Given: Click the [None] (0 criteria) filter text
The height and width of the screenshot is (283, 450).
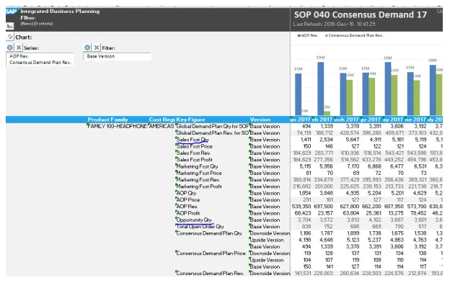Looking at the screenshot, I should (x=37, y=24).
